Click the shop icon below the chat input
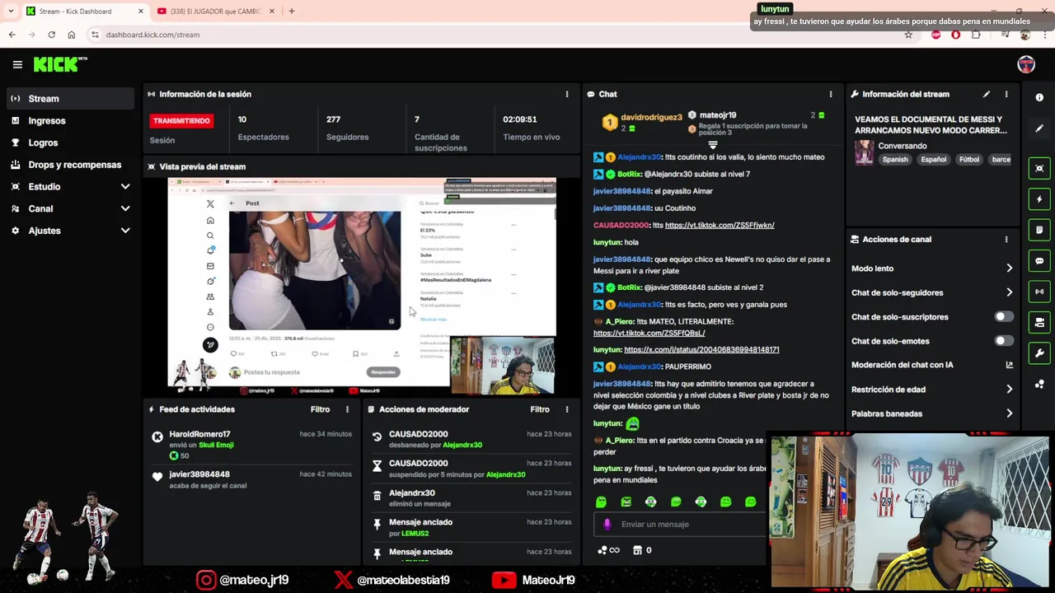The width and height of the screenshot is (1055, 593). tap(637, 550)
